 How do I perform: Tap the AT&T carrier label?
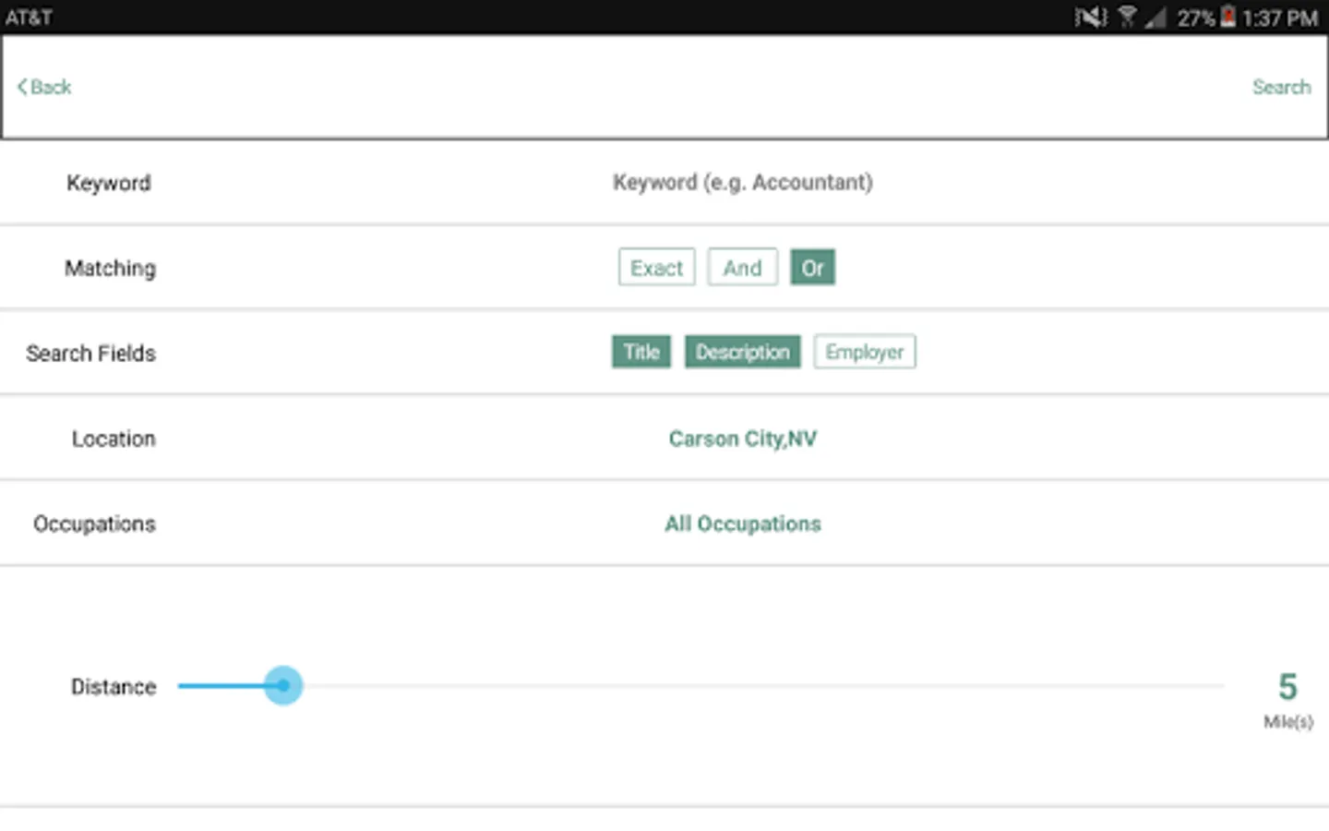30,18
